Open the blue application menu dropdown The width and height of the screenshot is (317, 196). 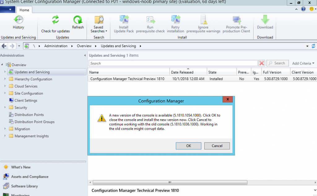coord(8,10)
